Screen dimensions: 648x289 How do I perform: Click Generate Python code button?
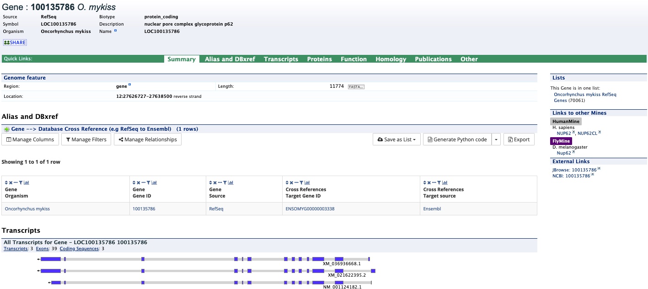pos(457,139)
